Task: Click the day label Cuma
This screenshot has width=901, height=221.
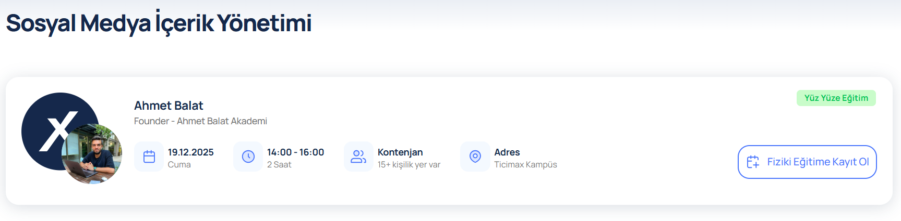Action: [x=179, y=165]
